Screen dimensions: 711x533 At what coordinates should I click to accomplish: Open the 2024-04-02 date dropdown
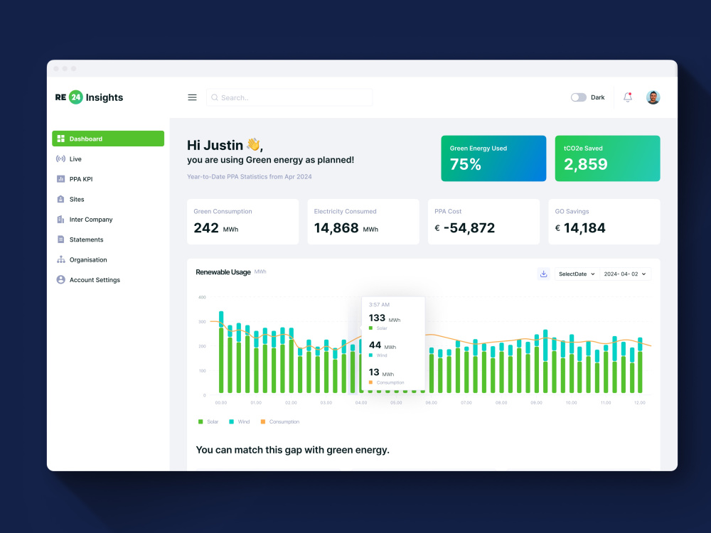[625, 274]
